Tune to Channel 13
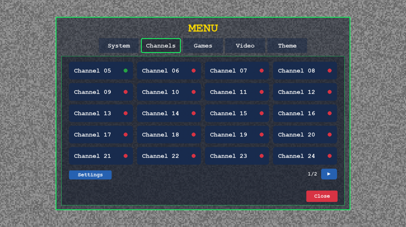This screenshot has width=406, height=227. coord(101,113)
